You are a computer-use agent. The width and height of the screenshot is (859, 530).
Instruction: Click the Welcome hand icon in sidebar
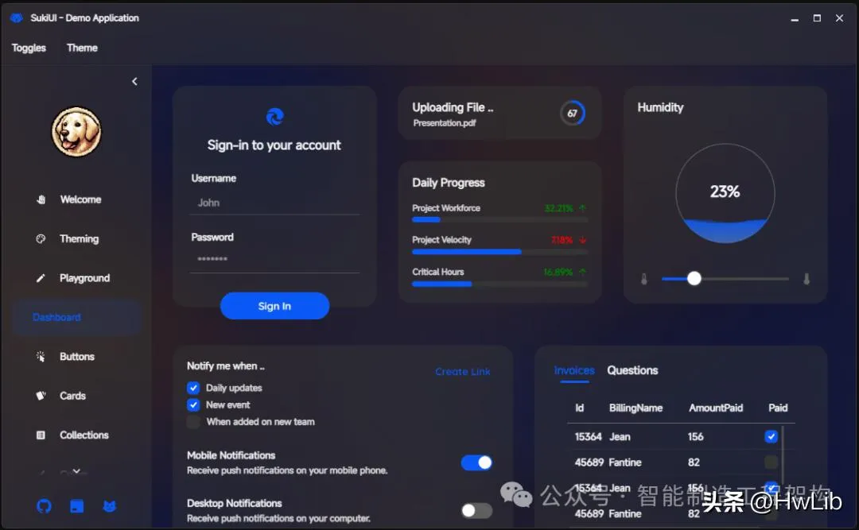[x=41, y=199]
